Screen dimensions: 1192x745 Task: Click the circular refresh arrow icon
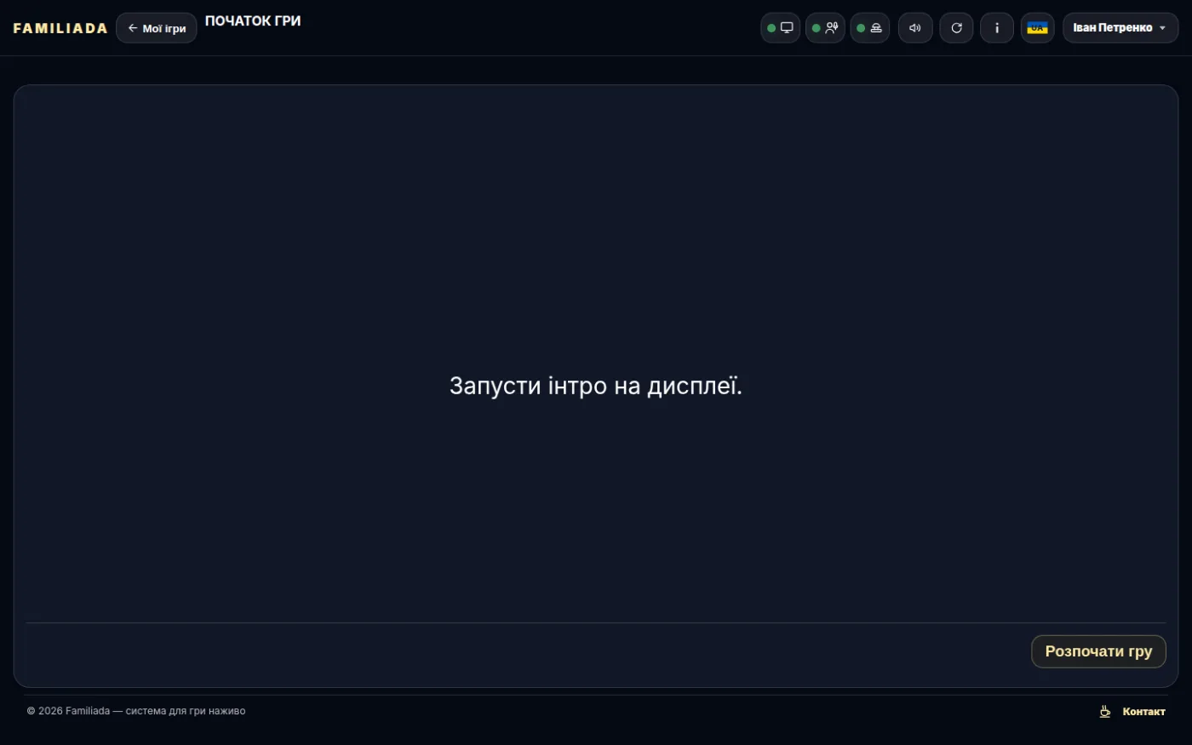tap(956, 28)
